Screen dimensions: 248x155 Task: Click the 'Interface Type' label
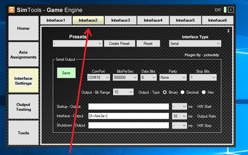pyautogui.click(x=195, y=37)
